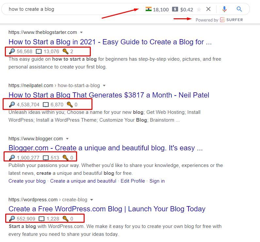The width and height of the screenshot is (260, 242).
Task: Click the CPC value $0.42
Action: click(187, 9)
